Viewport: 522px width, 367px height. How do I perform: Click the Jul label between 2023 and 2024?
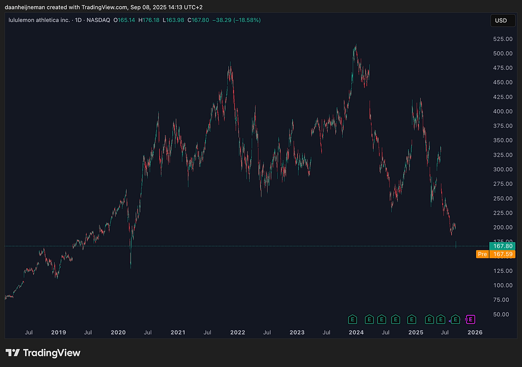[x=327, y=332]
